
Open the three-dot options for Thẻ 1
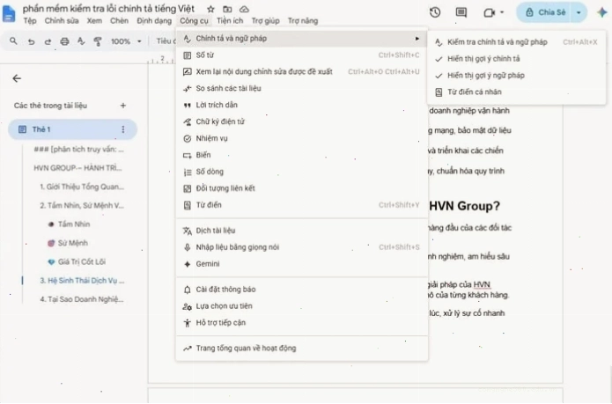click(x=123, y=129)
